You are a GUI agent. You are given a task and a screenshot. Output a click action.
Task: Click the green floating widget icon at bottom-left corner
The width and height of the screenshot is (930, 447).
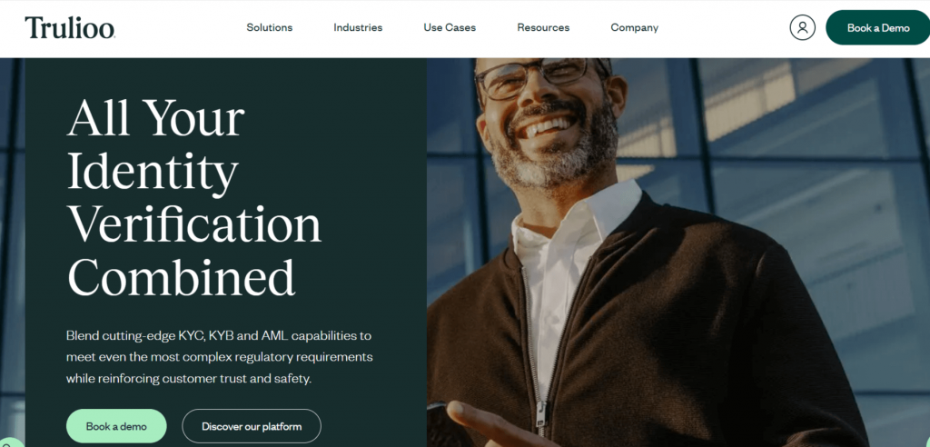11,442
